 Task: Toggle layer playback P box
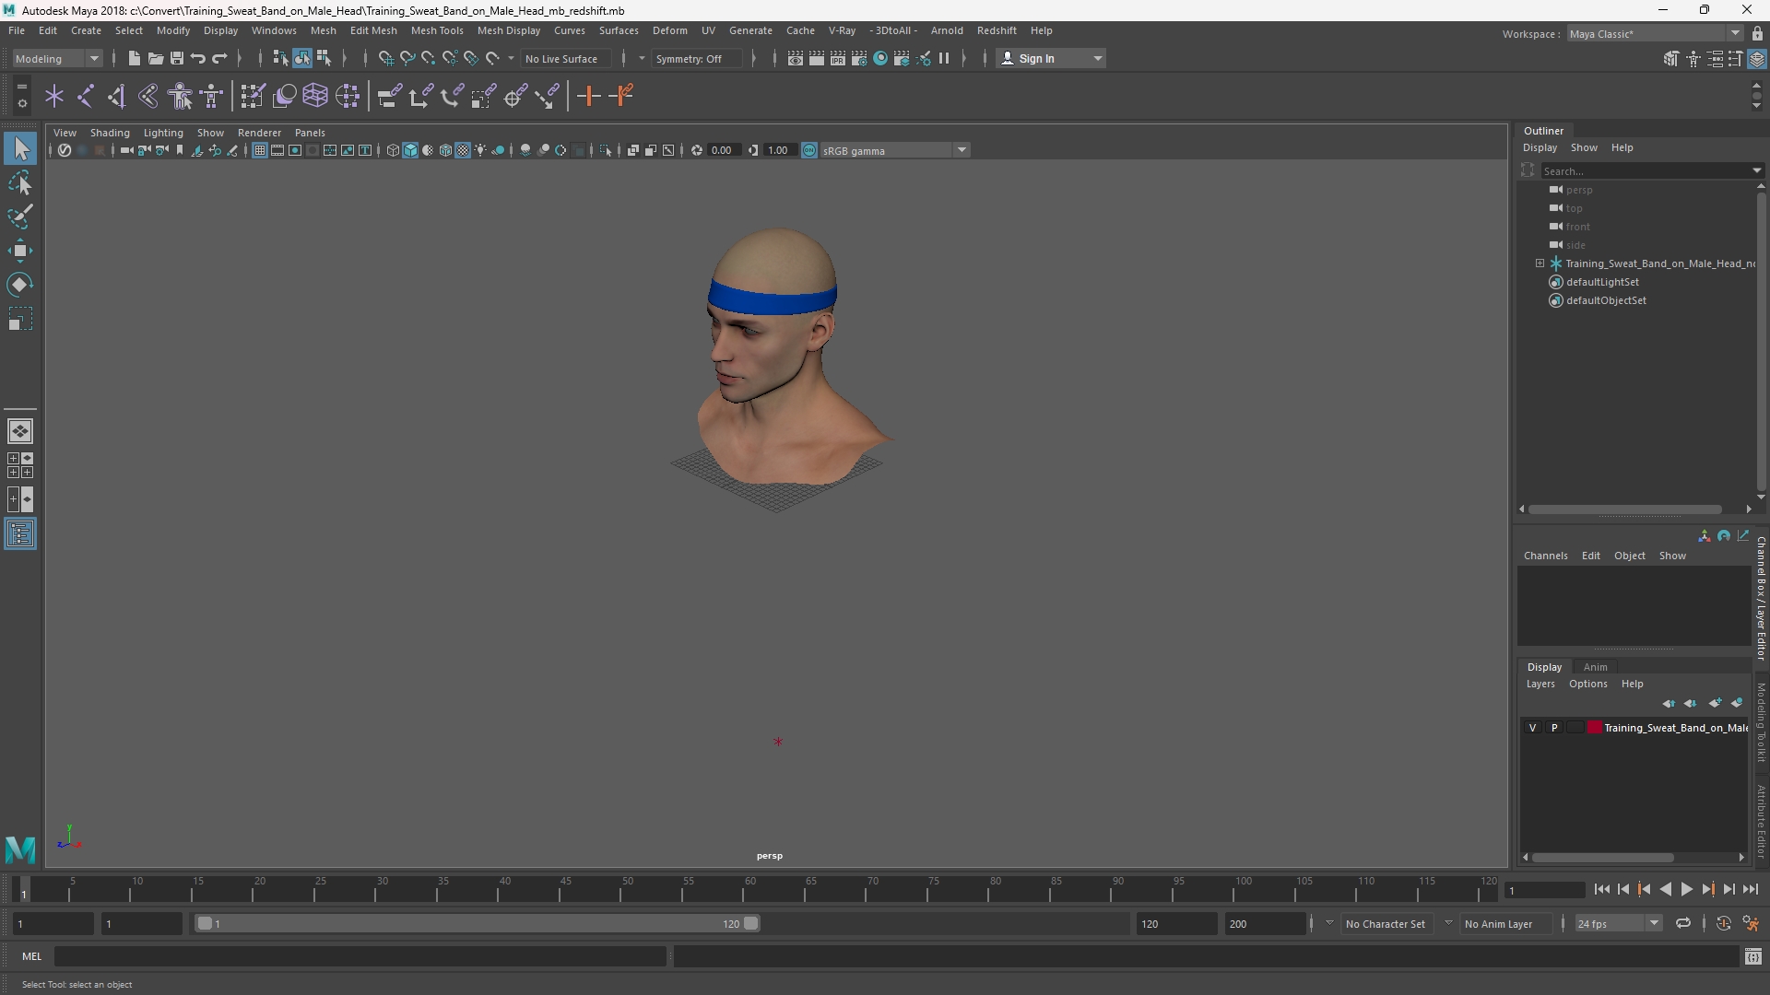[x=1554, y=728]
